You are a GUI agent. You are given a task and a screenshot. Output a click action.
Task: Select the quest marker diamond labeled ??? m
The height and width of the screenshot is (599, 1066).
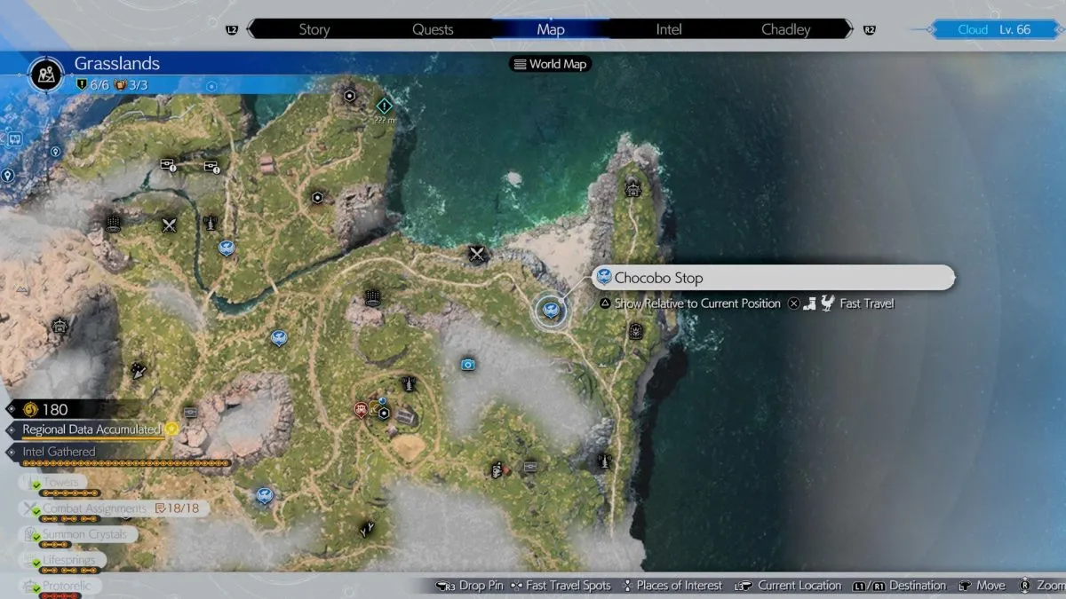pyautogui.click(x=385, y=106)
